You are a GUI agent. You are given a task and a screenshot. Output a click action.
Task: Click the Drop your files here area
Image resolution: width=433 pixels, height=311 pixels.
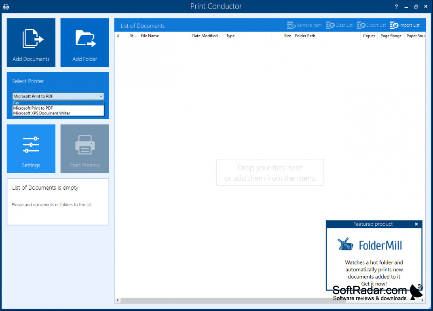pyautogui.click(x=270, y=172)
